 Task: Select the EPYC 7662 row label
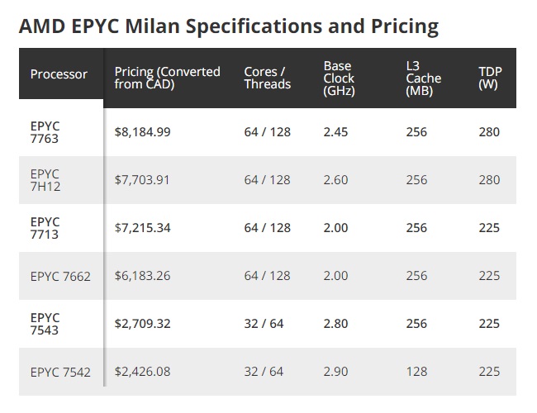click(60, 276)
